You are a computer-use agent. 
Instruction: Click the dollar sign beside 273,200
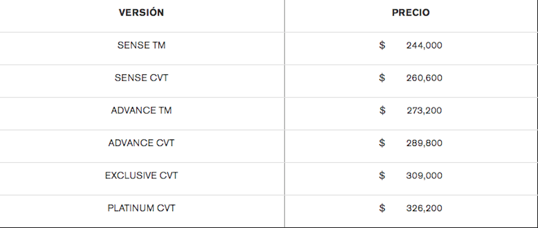382,110
